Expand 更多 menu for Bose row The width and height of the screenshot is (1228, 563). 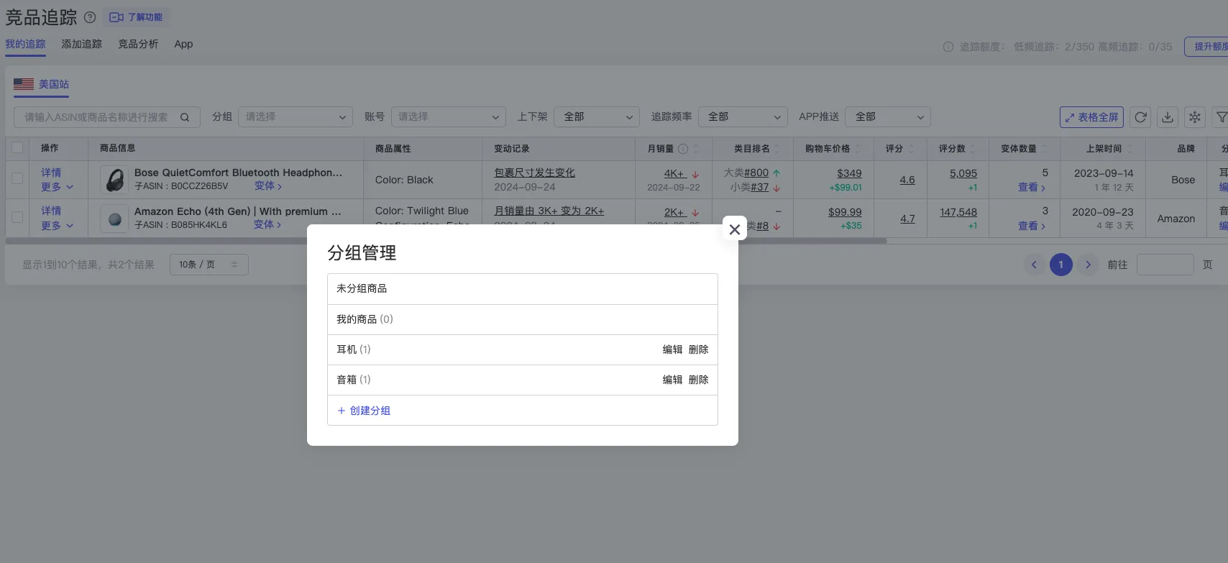coord(57,187)
